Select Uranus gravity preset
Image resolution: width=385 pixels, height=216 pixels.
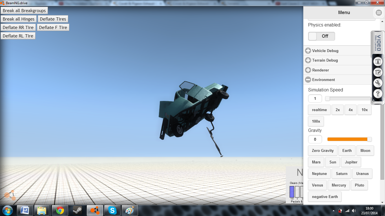362,174
